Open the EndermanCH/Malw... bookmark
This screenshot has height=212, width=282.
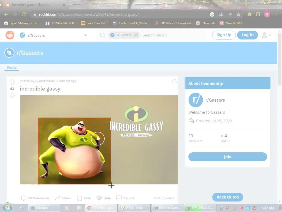coord(131,23)
